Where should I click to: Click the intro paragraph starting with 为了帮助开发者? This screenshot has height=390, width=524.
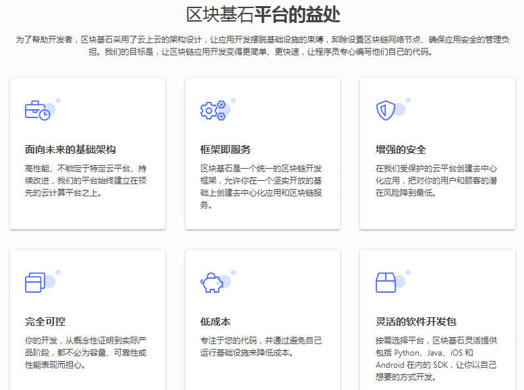[262, 45]
